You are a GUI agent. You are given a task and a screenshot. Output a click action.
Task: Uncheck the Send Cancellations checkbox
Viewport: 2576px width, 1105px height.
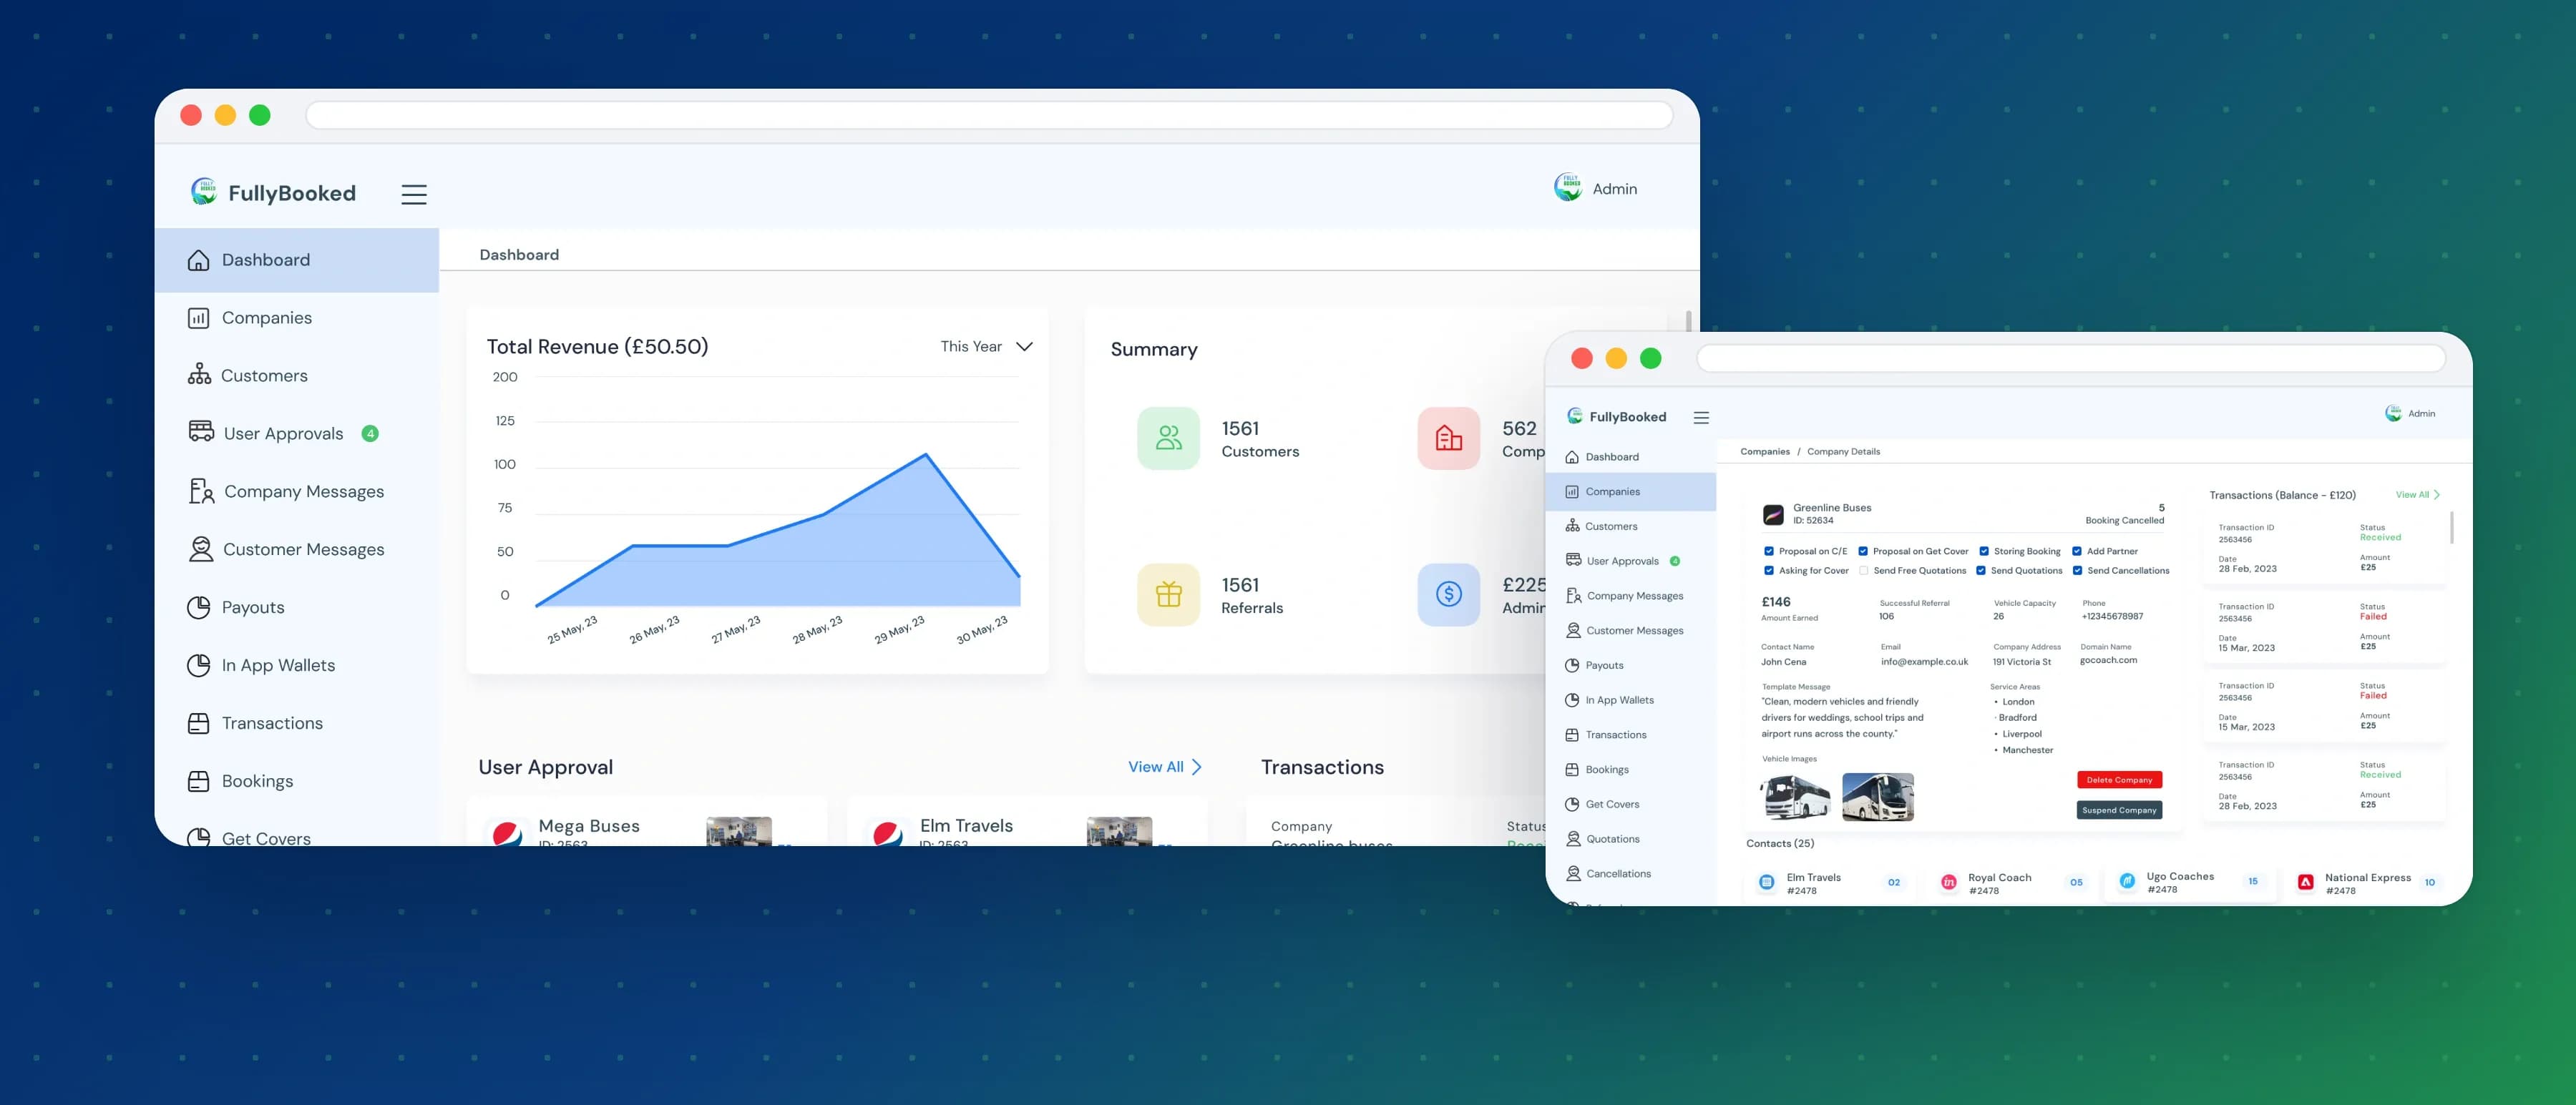2077,571
